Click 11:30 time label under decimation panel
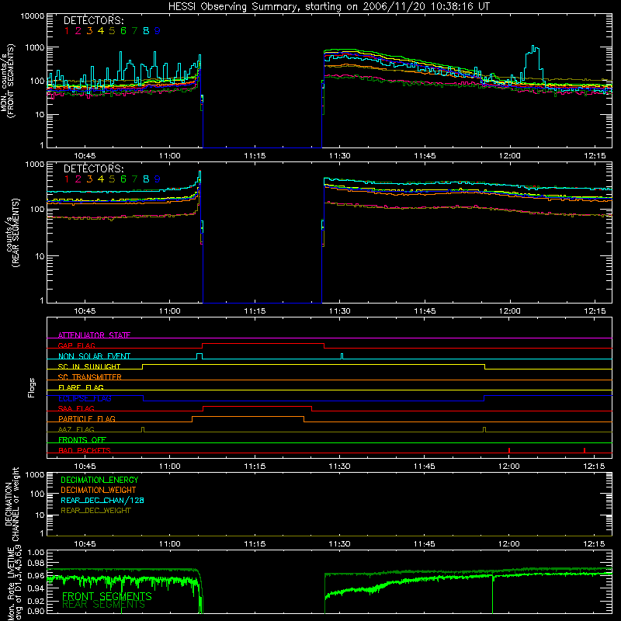This screenshot has width=621, height=621. coord(339,544)
